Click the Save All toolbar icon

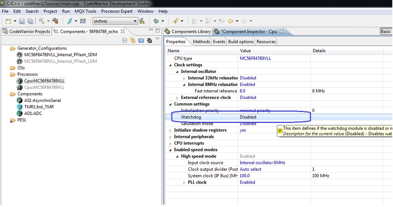(30, 21)
